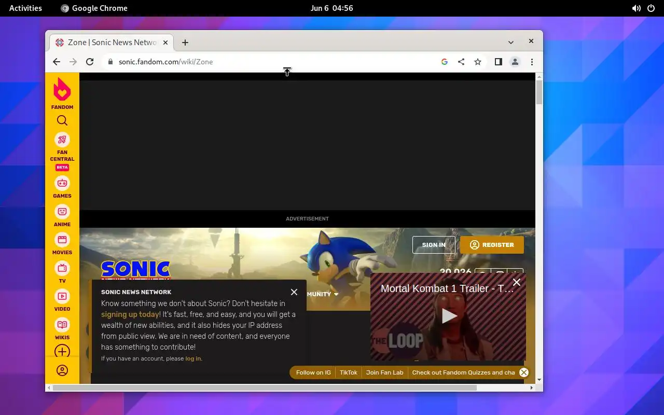Click the Fan Central BETA badge
The image size is (664, 415).
[x=62, y=168]
